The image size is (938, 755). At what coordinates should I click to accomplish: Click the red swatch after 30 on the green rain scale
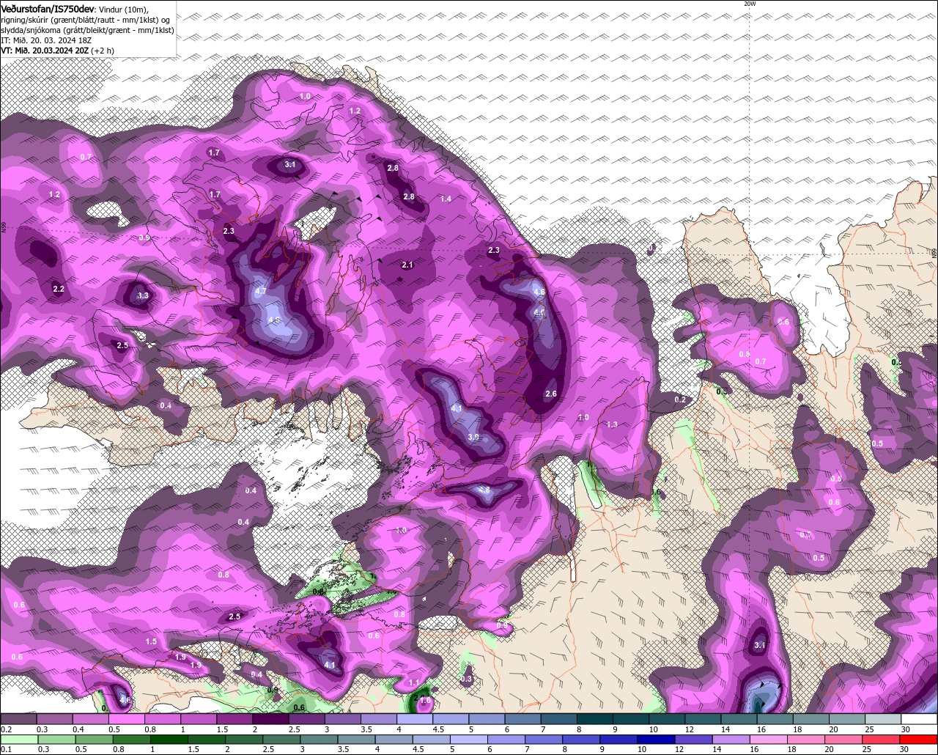(918, 740)
